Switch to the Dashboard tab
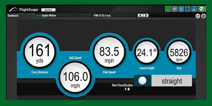 click(21, 16)
